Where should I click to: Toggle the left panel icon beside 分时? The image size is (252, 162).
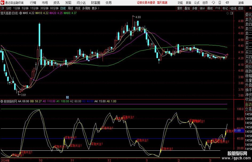pyautogui.click(x=2, y=8)
